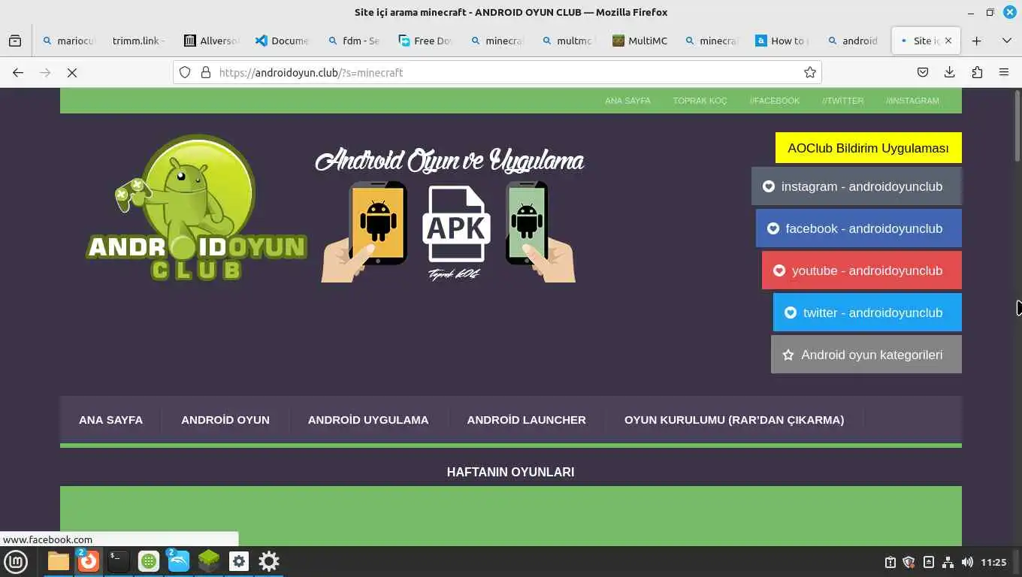Focus the URL address bar
1022x577 pixels.
496,72
